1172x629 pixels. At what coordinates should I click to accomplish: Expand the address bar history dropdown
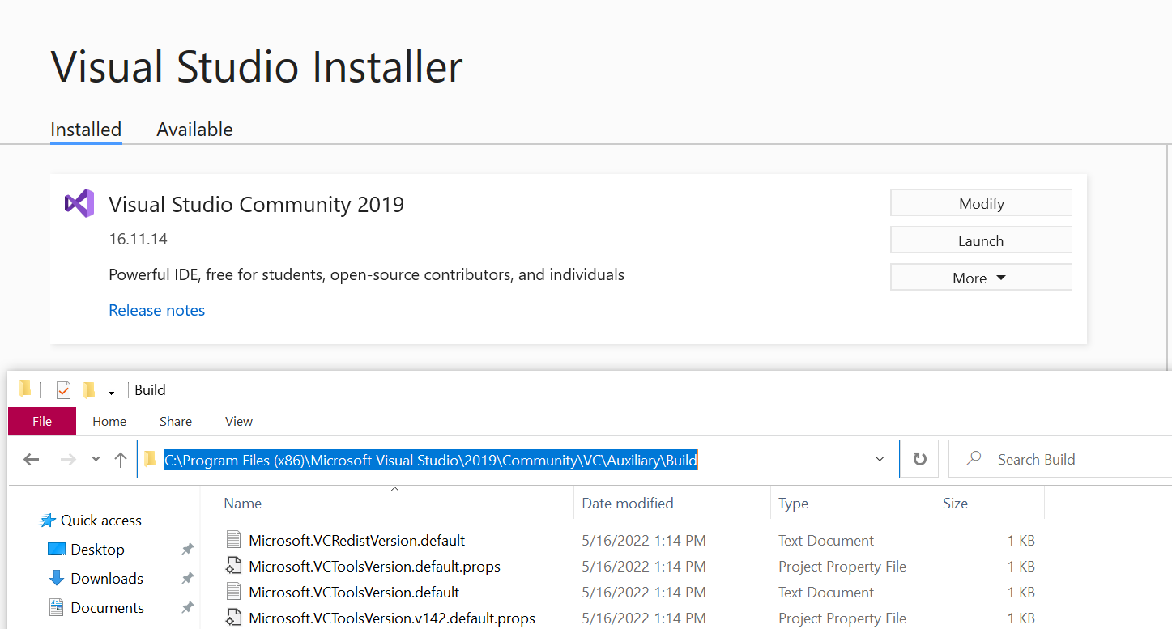point(880,460)
